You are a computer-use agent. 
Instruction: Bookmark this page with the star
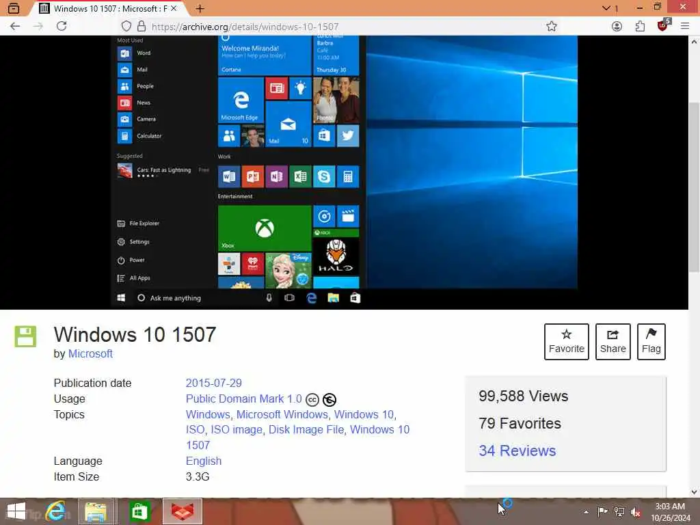click(x=552, y=27)
